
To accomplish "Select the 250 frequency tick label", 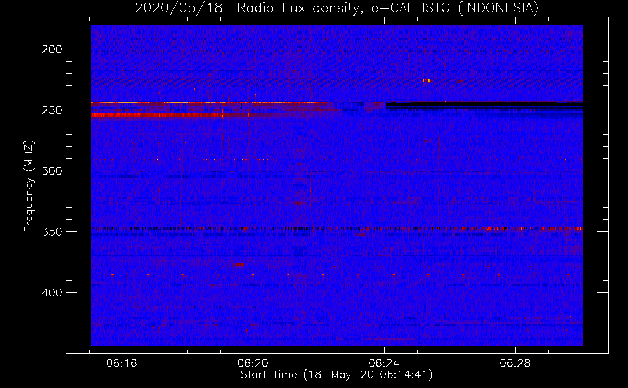I will (52, 110).
